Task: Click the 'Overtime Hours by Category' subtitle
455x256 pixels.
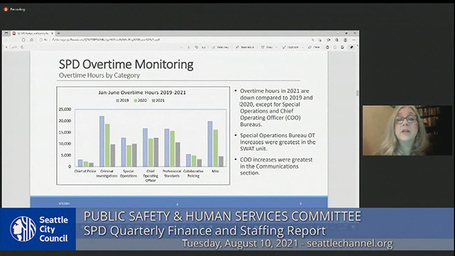Action: click(100, 75)
